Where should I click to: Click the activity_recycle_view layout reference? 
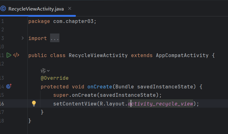coord(161,104)
